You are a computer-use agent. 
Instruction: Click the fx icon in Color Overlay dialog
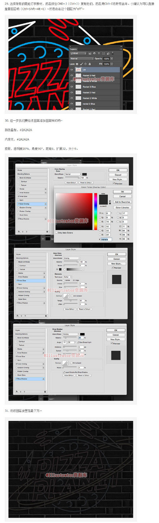coord(18,231)
